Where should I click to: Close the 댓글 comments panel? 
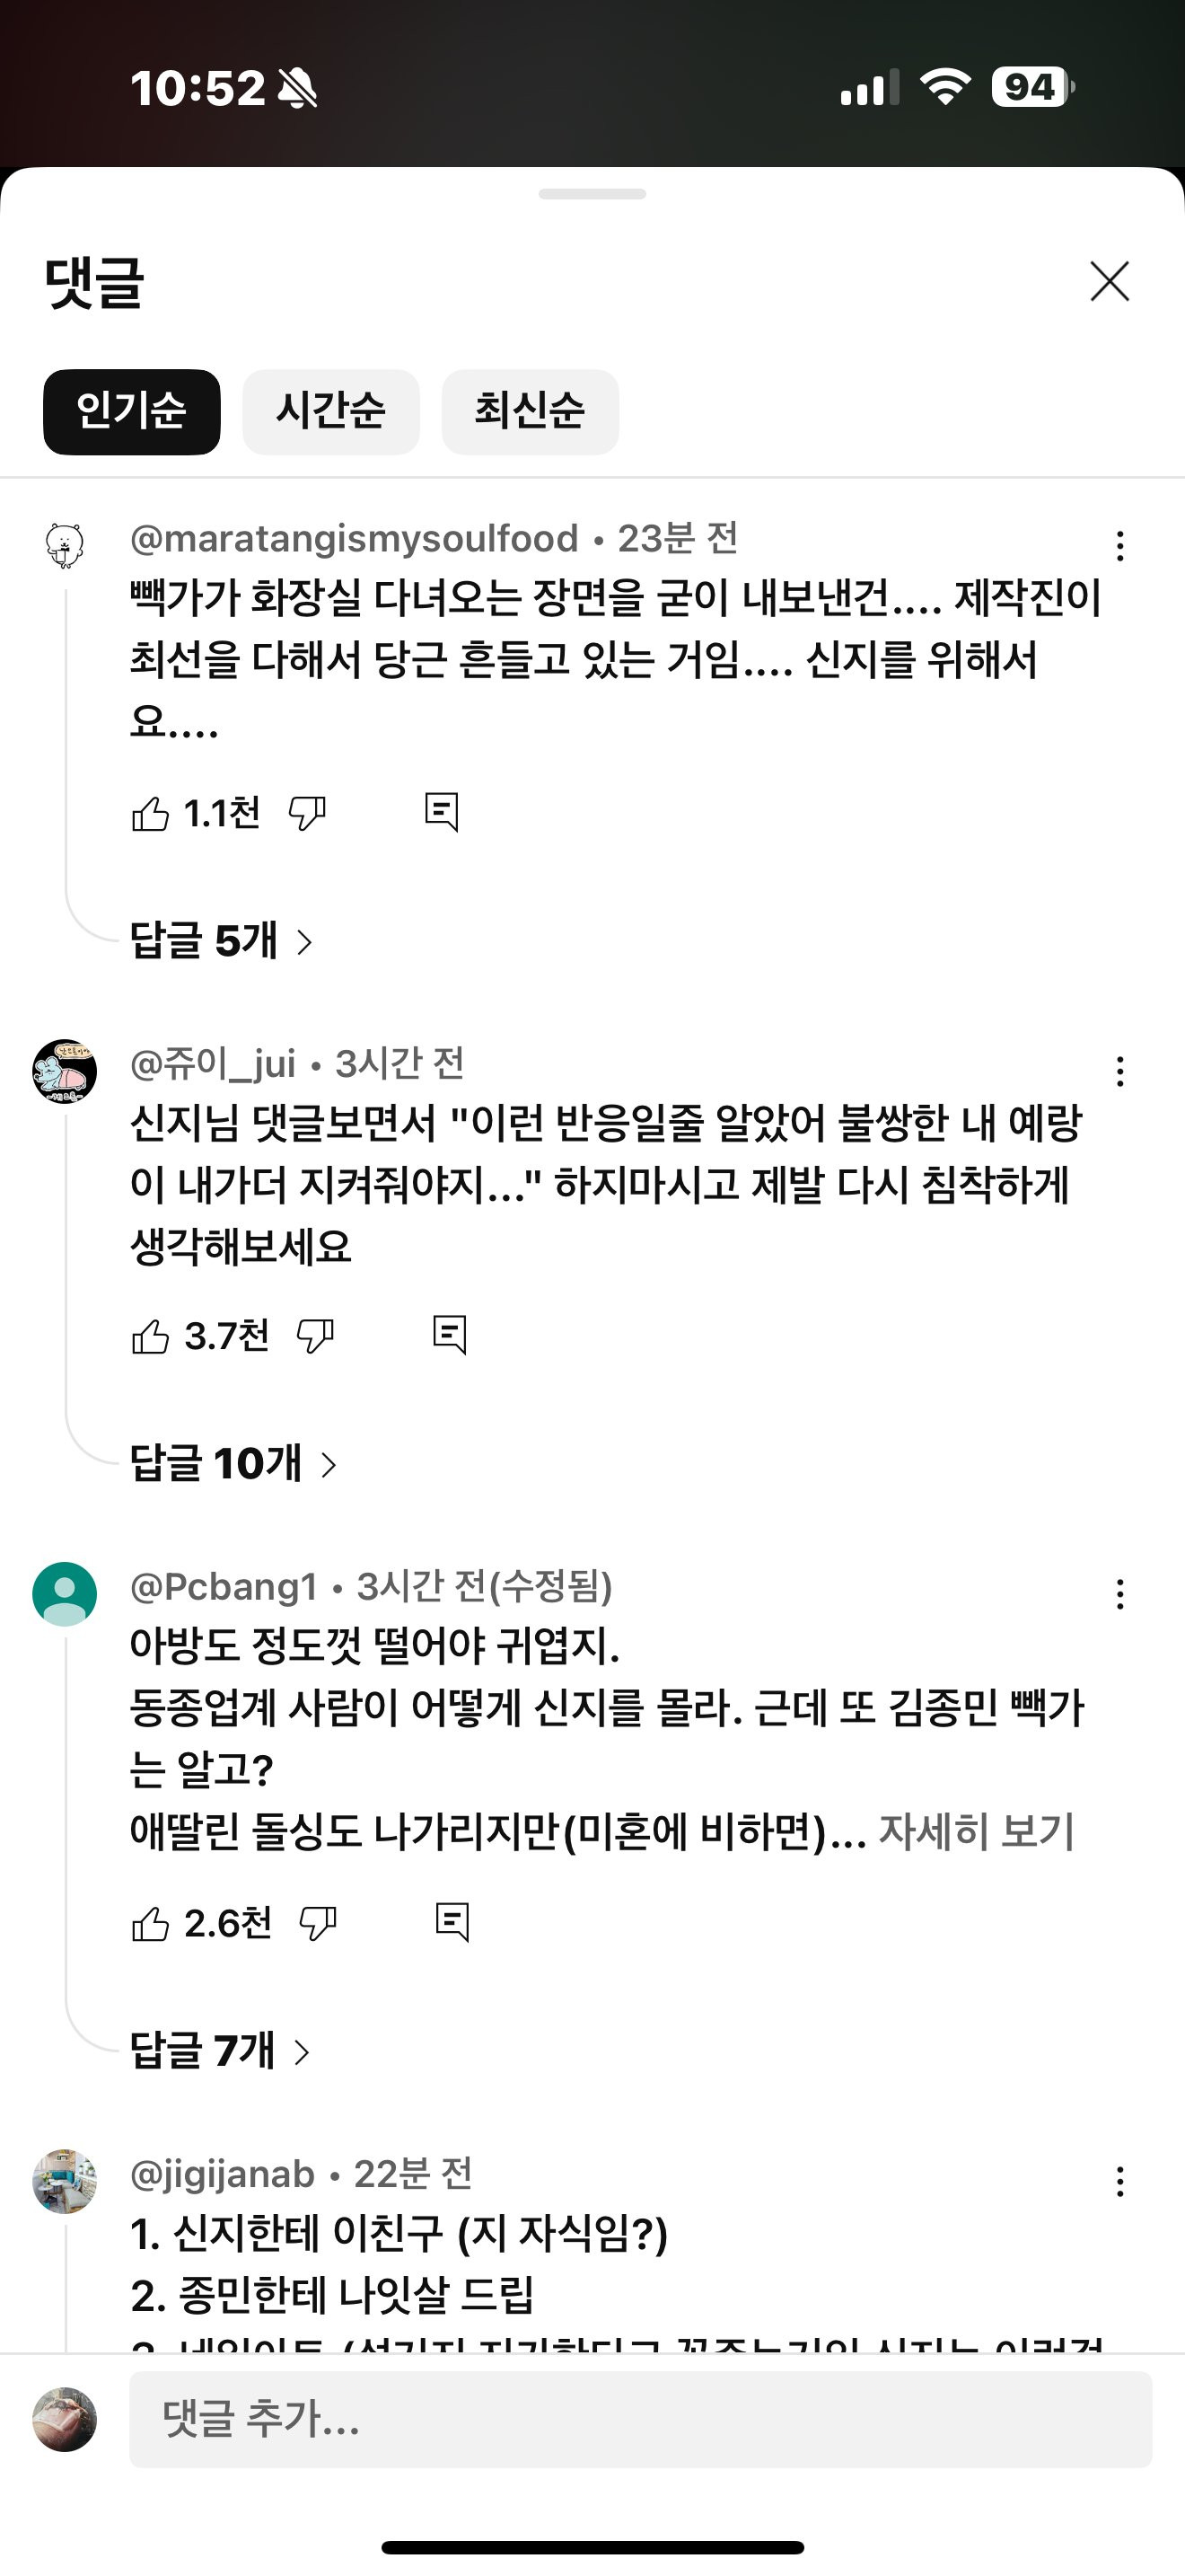[x=1109, y=281]
